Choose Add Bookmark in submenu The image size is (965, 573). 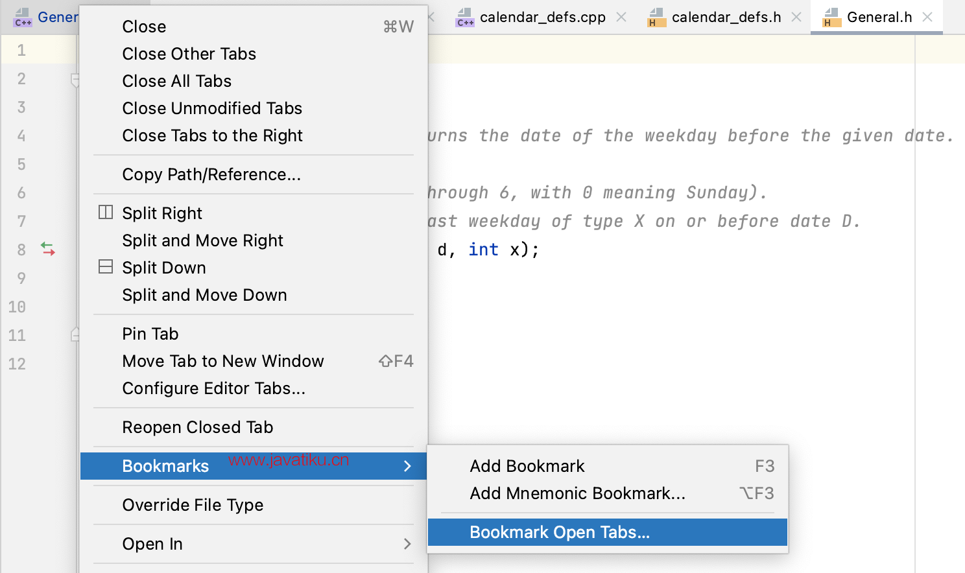pyautogui.click(x=608, y=466)
